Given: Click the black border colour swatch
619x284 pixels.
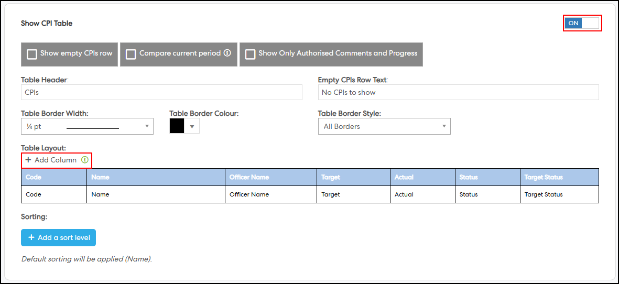Looking at the screenshot, I should tap(177, 126).
